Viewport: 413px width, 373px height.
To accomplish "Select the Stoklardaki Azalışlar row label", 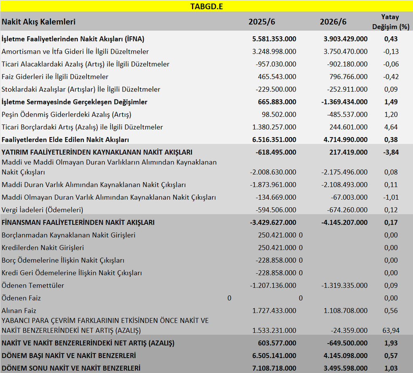I will pyautogui.click(x=81, y=90).
